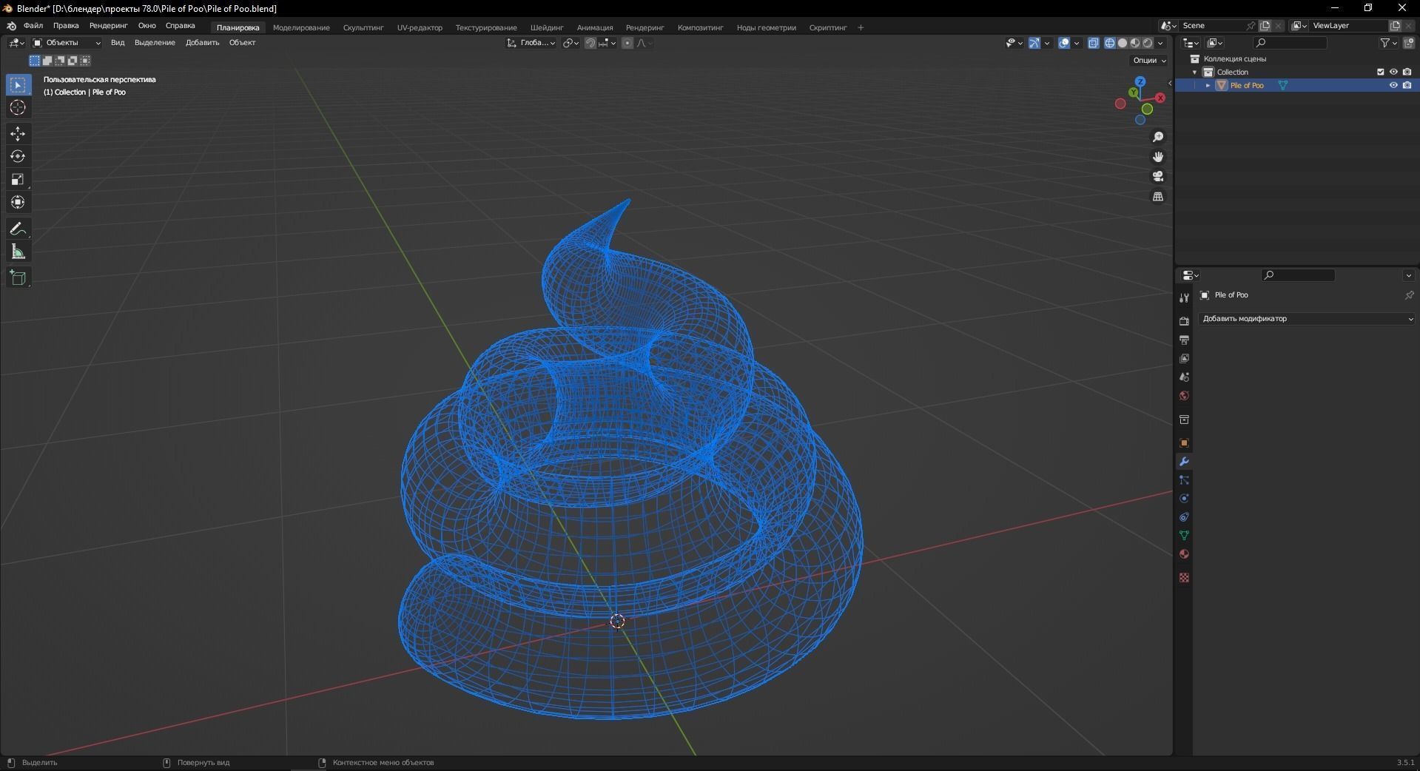Open the Measure tool
Image resolution: width=1420 pixels, height=771 pixels.
pos(17,252)
